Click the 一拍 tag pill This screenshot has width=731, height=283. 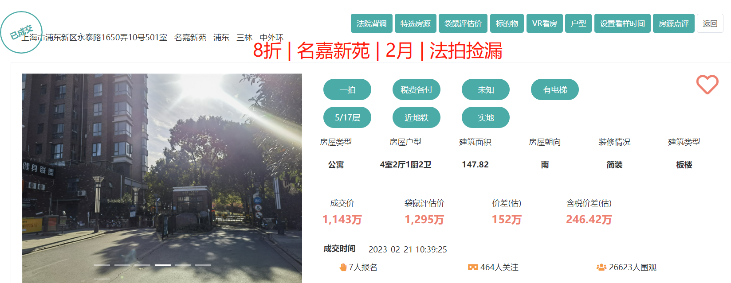click(347, 89)
